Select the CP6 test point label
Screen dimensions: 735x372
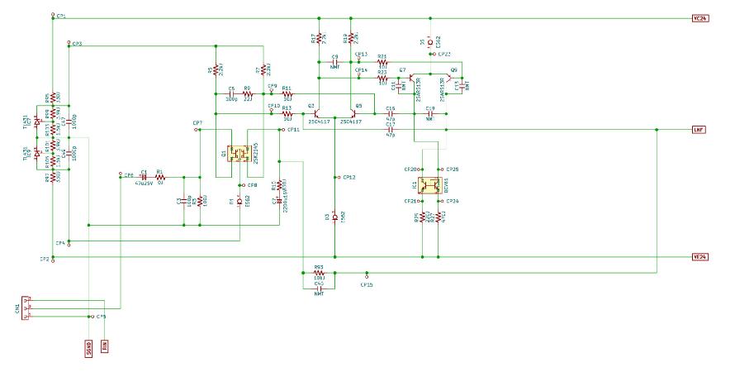coord(129,175)
